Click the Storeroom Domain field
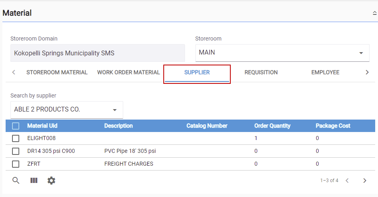Viewport: 378px width, 197px height. (98, 53)
